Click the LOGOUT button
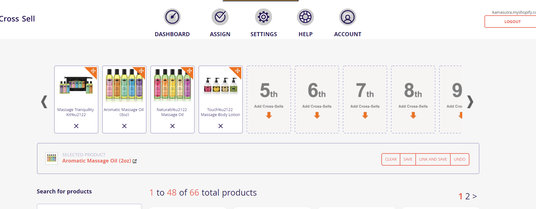 click(512, 22)
